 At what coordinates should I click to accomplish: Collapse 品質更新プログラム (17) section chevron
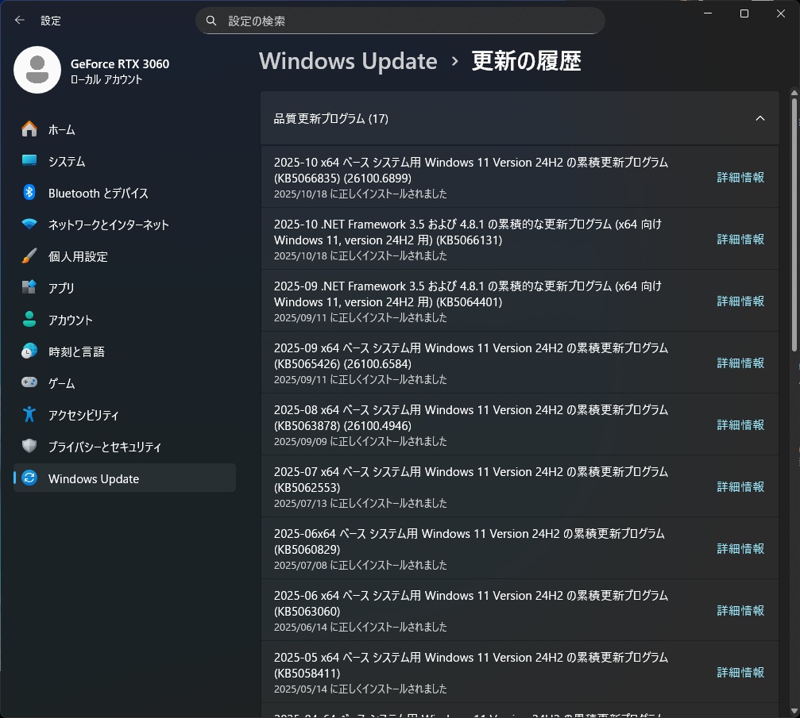click(x=759, y=118)
